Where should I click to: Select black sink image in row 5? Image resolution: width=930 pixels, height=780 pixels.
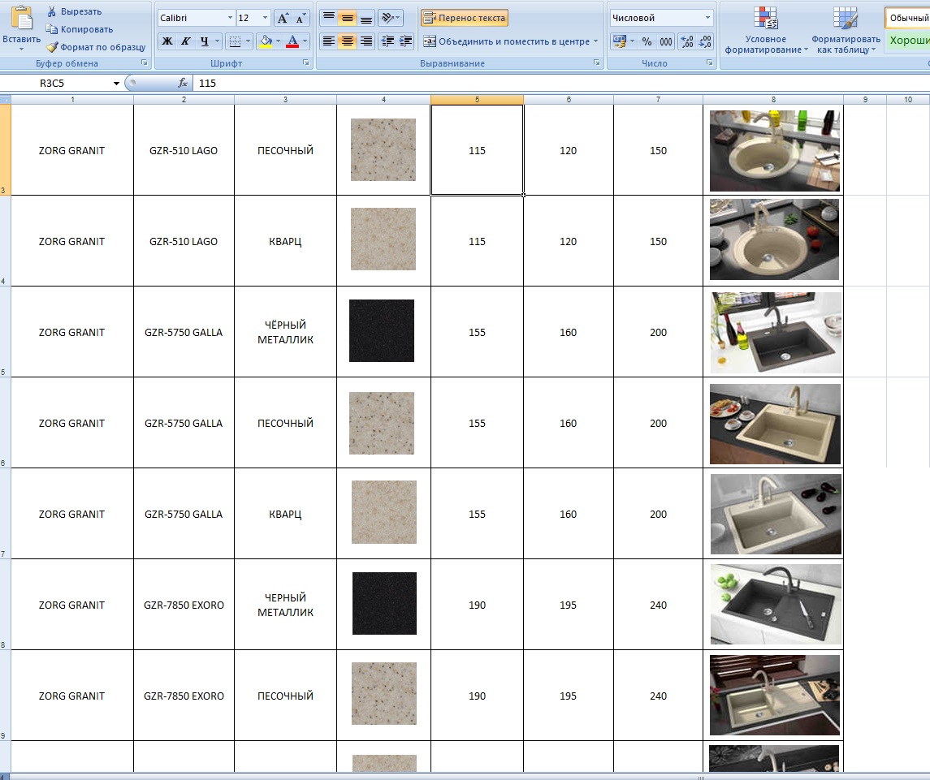point(776,333)
